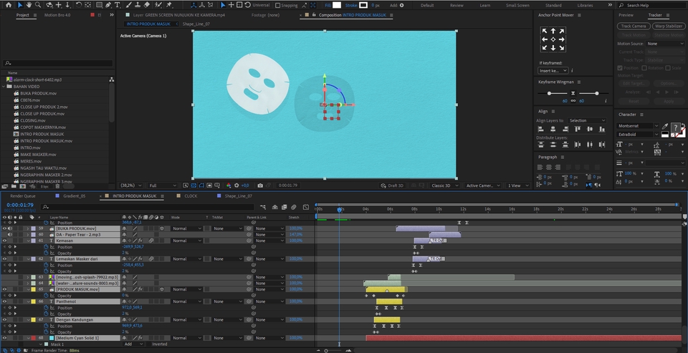
Task: Click the Stroke color swatch
Action: click(363, 5)
